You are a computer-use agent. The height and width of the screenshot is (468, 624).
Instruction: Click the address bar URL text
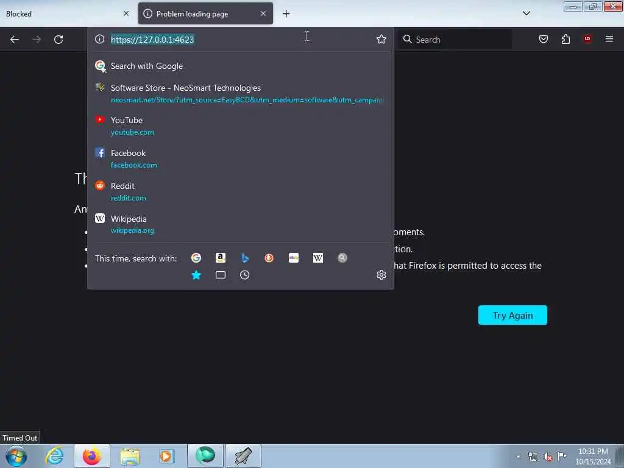(152, 40)
